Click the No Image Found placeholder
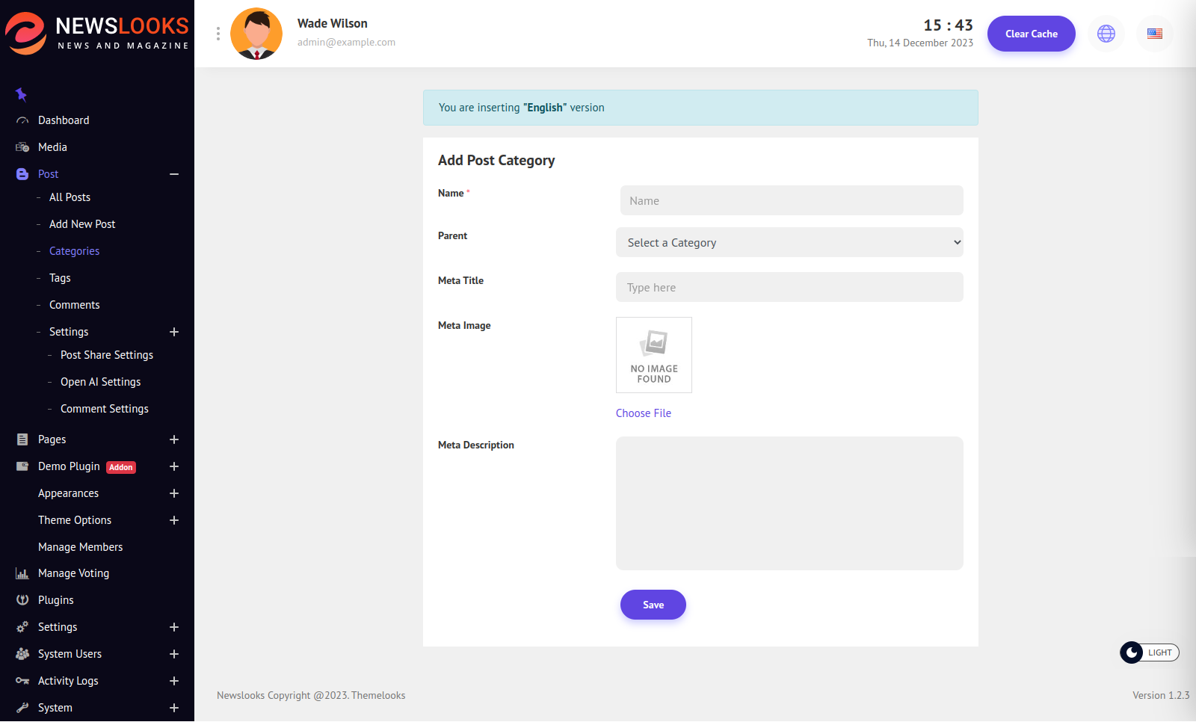Image resolution: width=1196 pixels, height=722 pixels. point(653,355)
